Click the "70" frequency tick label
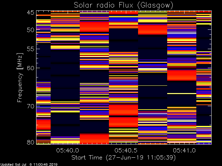Viewport: 222px width, 166px height. 31,106
